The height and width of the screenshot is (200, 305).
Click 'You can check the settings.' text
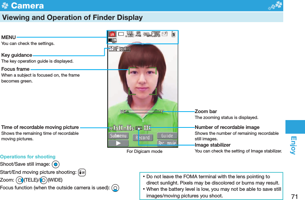click(28, 43)
